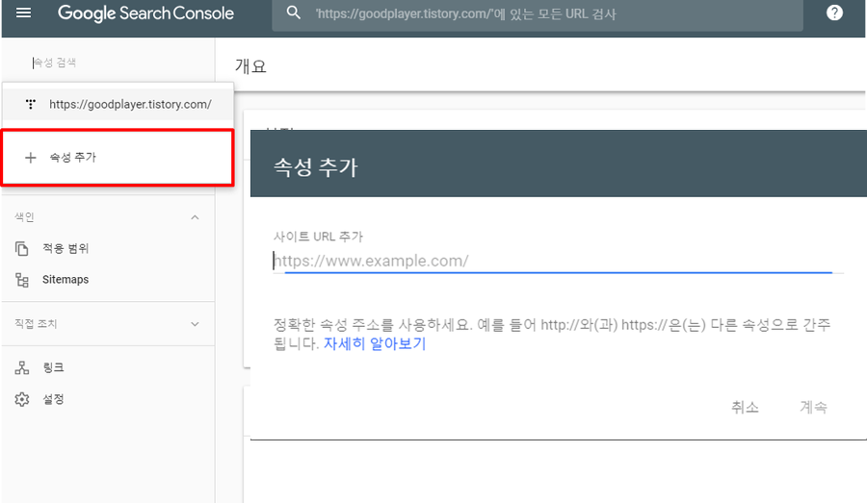This screenshot has height=503, width=867.
Task: Click the 색인 section label
Action: click(24, 217)
